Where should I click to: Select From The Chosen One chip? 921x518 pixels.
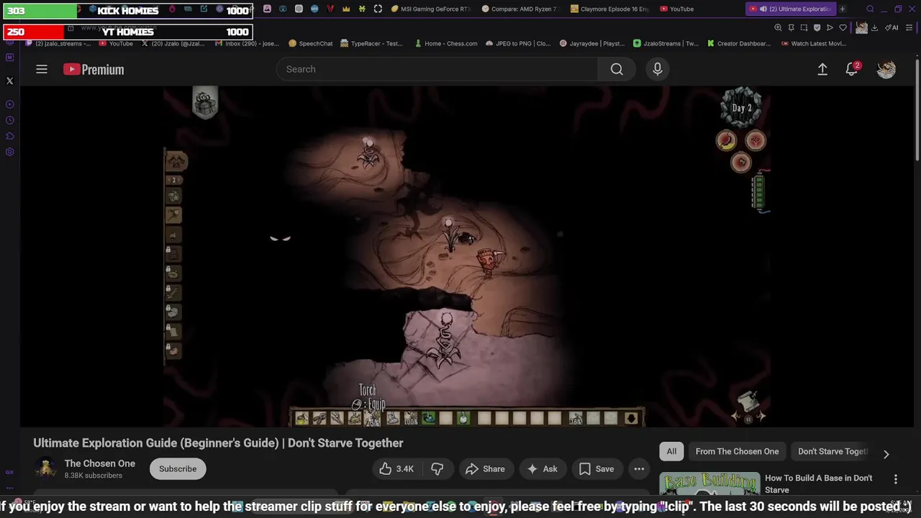[737, 451]
